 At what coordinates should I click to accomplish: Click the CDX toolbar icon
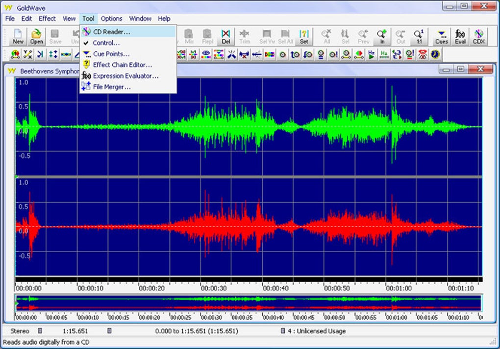tap(478, 36)
